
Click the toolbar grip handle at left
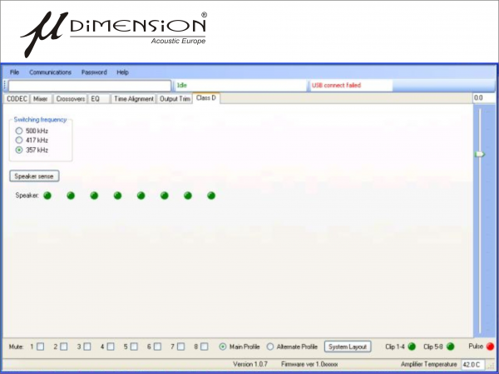pyautogui.click(x=5, y=85)
